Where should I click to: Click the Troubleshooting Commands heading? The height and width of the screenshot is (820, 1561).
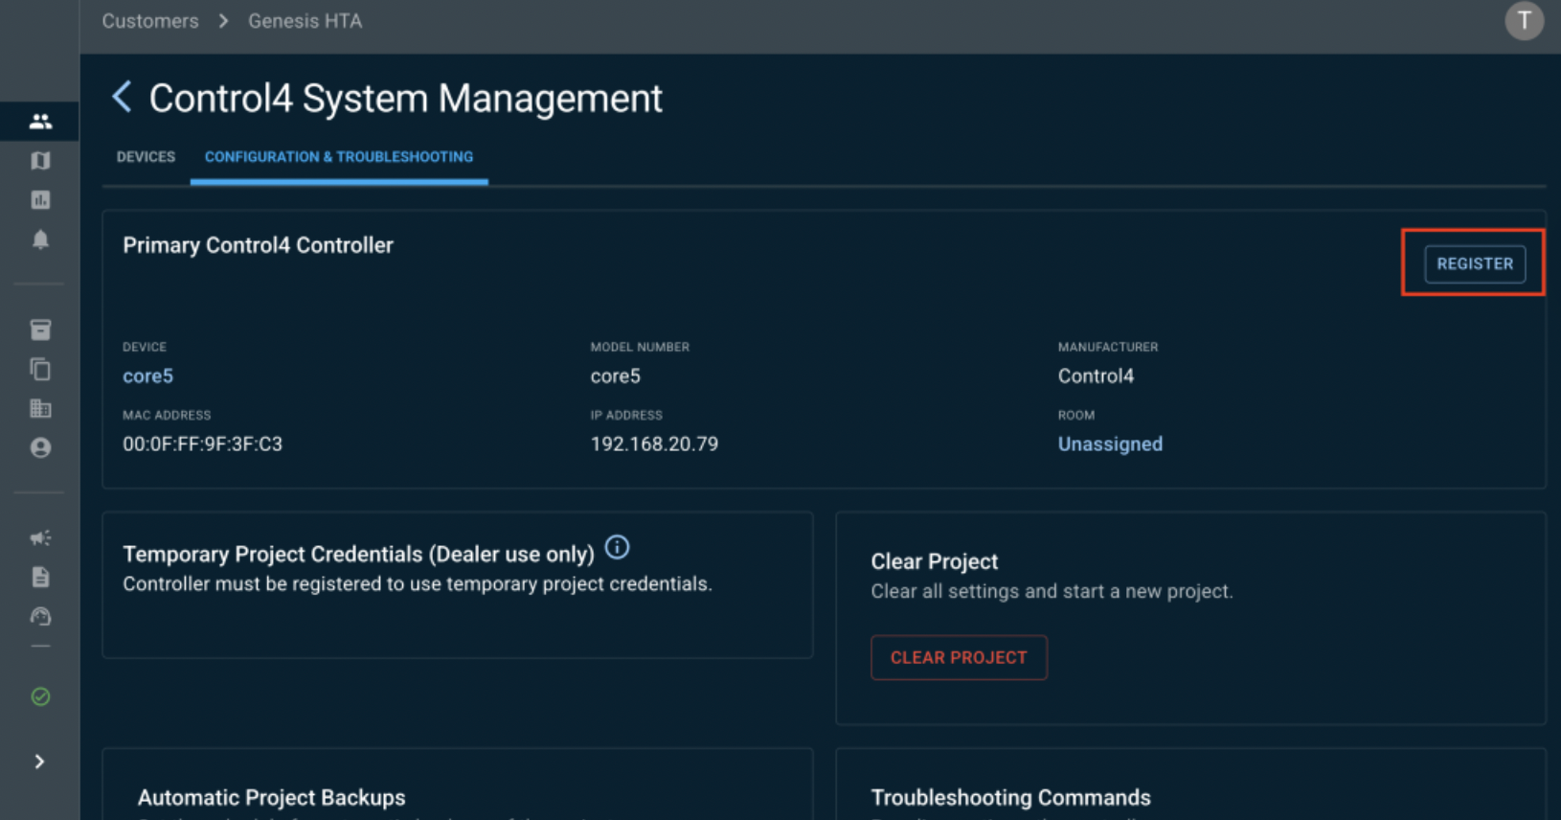[1011, 798]
